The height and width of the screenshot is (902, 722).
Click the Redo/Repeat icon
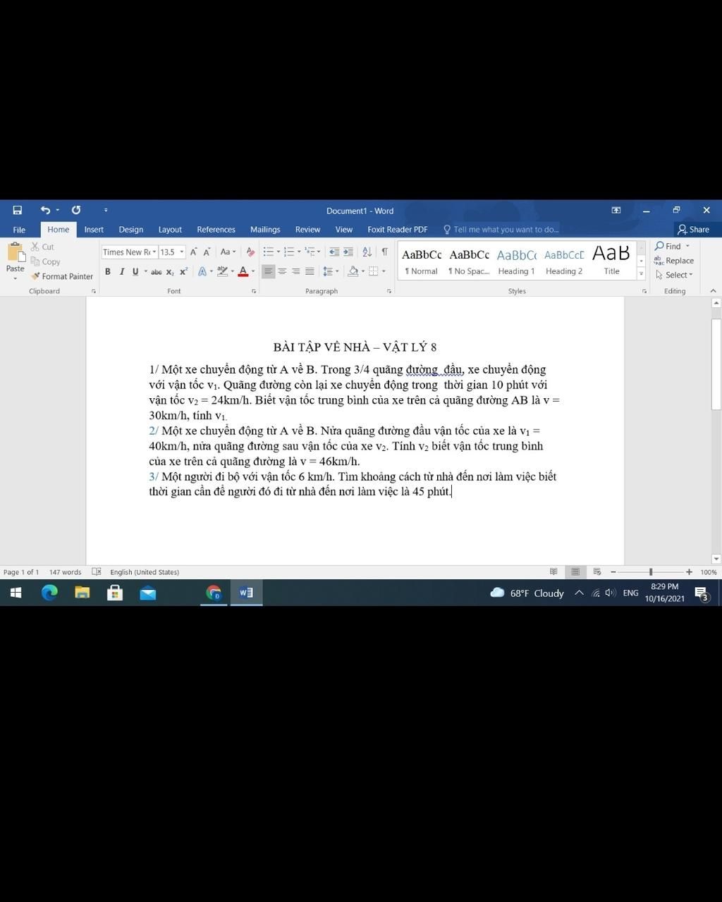pyautogui.click(x=76, y=210)
